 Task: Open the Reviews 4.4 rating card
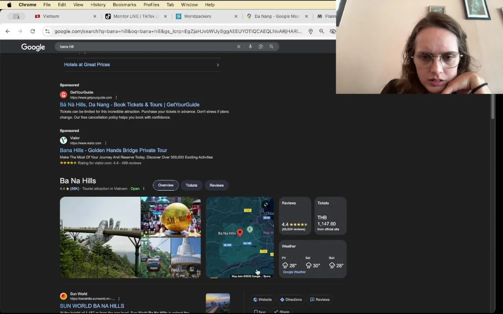tap(295, 215)
